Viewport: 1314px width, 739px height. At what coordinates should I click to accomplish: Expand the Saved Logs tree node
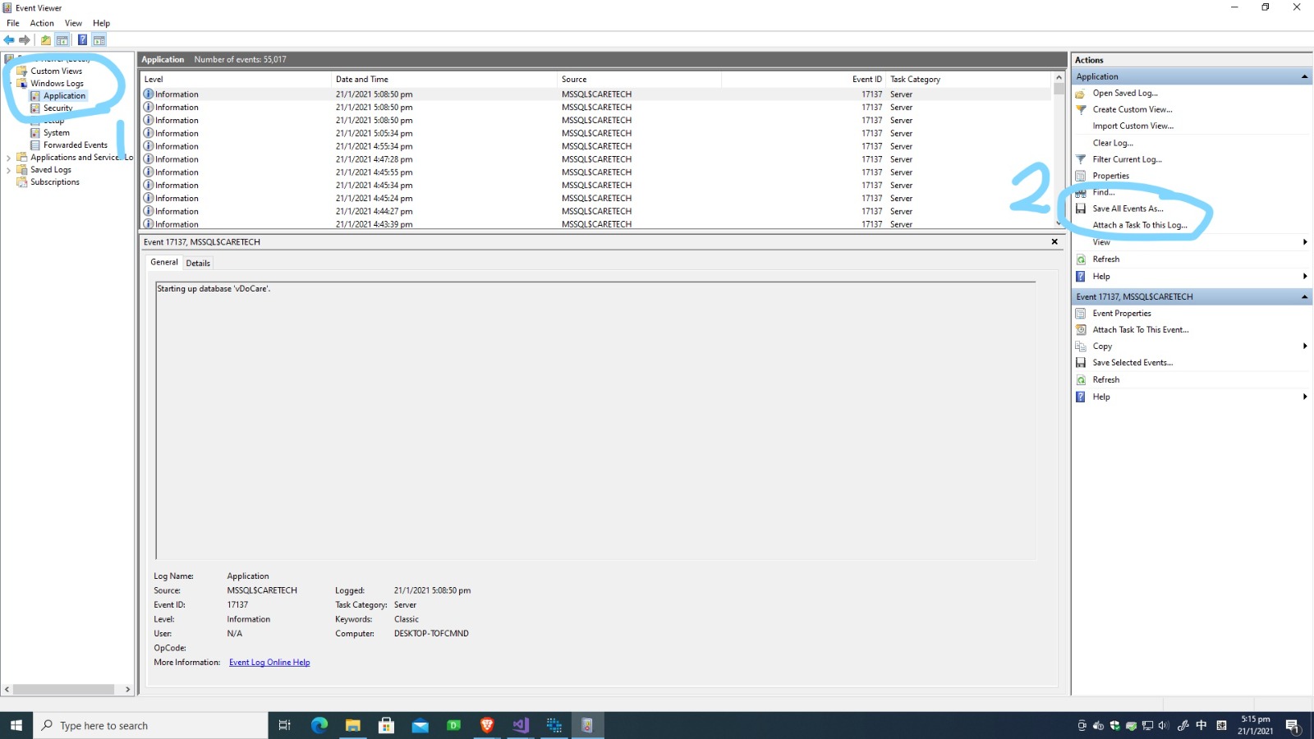(x=8, y=170)
